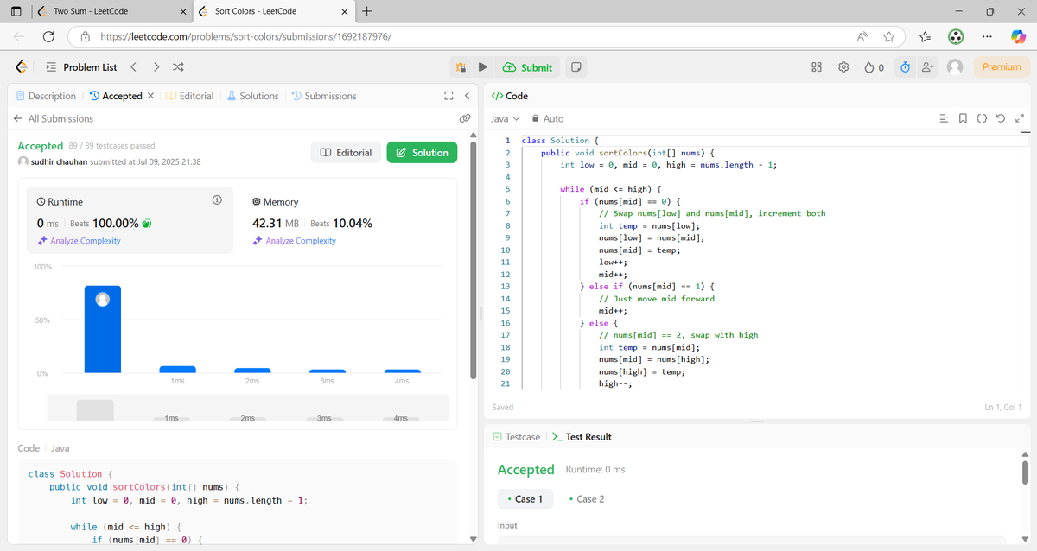Click the runtime chart range slider handle

tap(95, 409)
